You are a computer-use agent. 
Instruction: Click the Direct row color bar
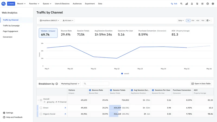(x=37, y=108)
